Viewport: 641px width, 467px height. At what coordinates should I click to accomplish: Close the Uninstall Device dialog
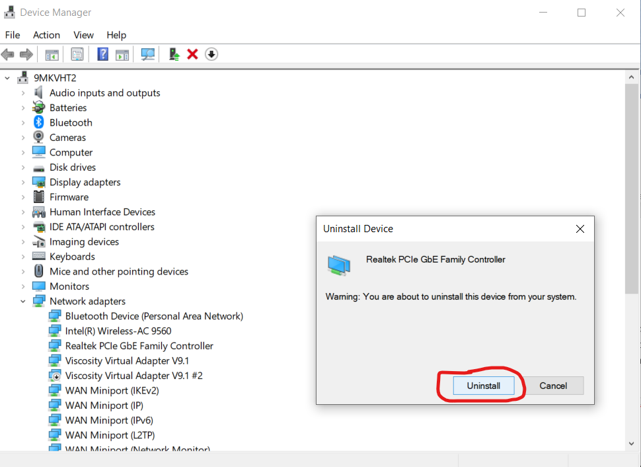tap(580, 229)
